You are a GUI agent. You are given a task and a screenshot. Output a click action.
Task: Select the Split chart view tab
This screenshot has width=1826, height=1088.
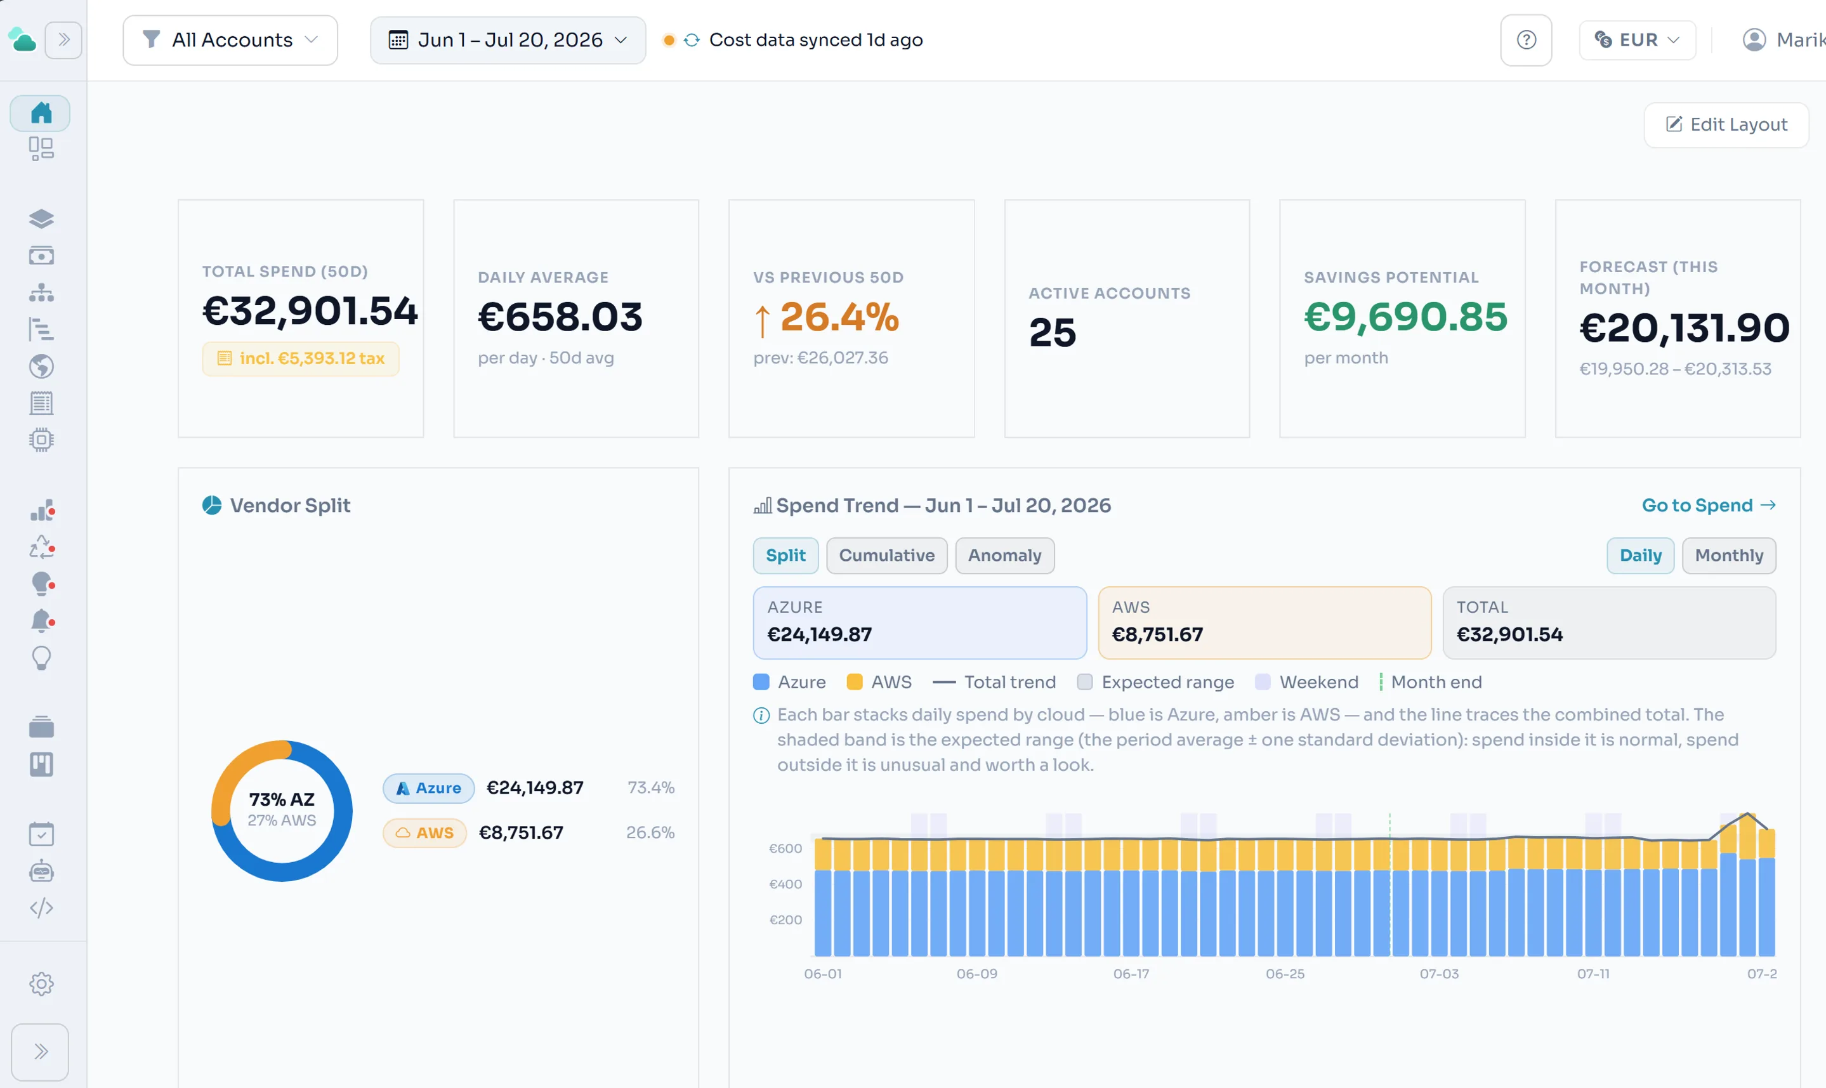pos(786,555)
